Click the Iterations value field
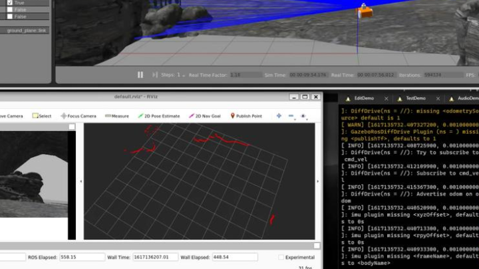This screenshot has height=269, width=479. pyautogui.click(x=443, y=75)
